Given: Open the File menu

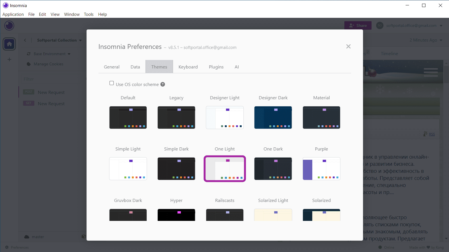Looking at the screenshot, I should coord(31,14).
